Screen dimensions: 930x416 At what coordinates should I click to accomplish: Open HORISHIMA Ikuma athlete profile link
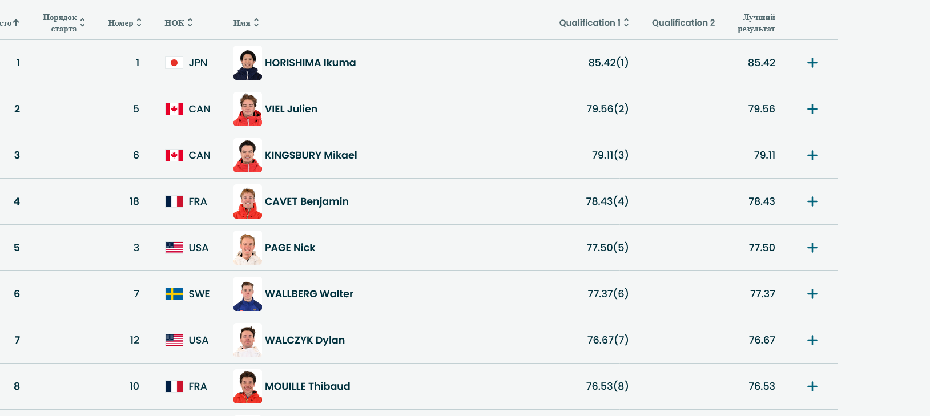tap(310, 63)
